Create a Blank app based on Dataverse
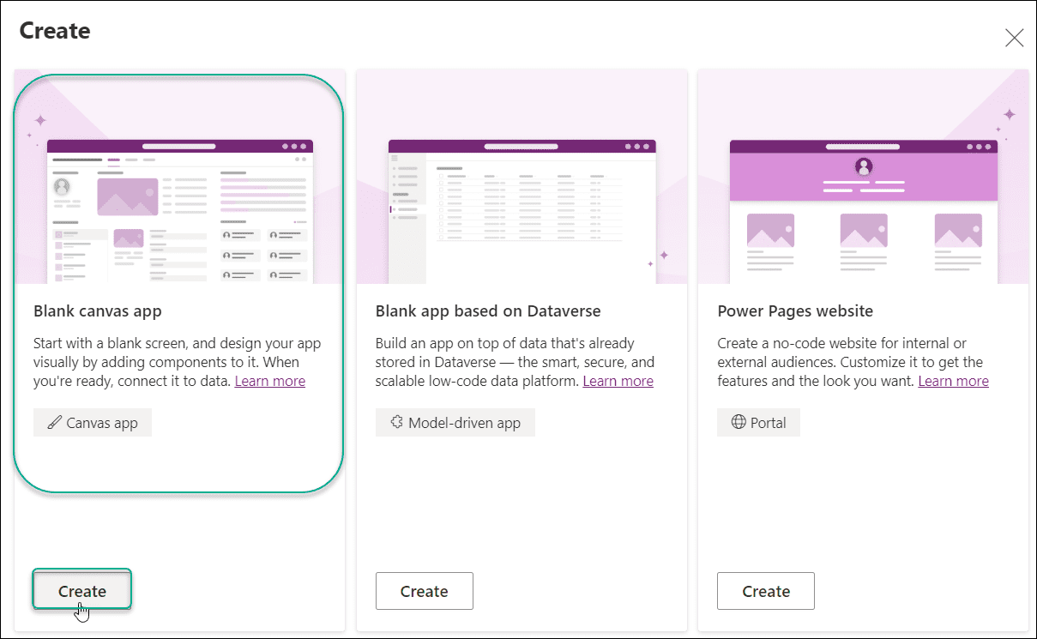 424,590
